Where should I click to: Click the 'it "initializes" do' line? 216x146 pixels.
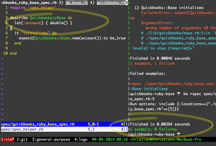[x=36, y=33]
